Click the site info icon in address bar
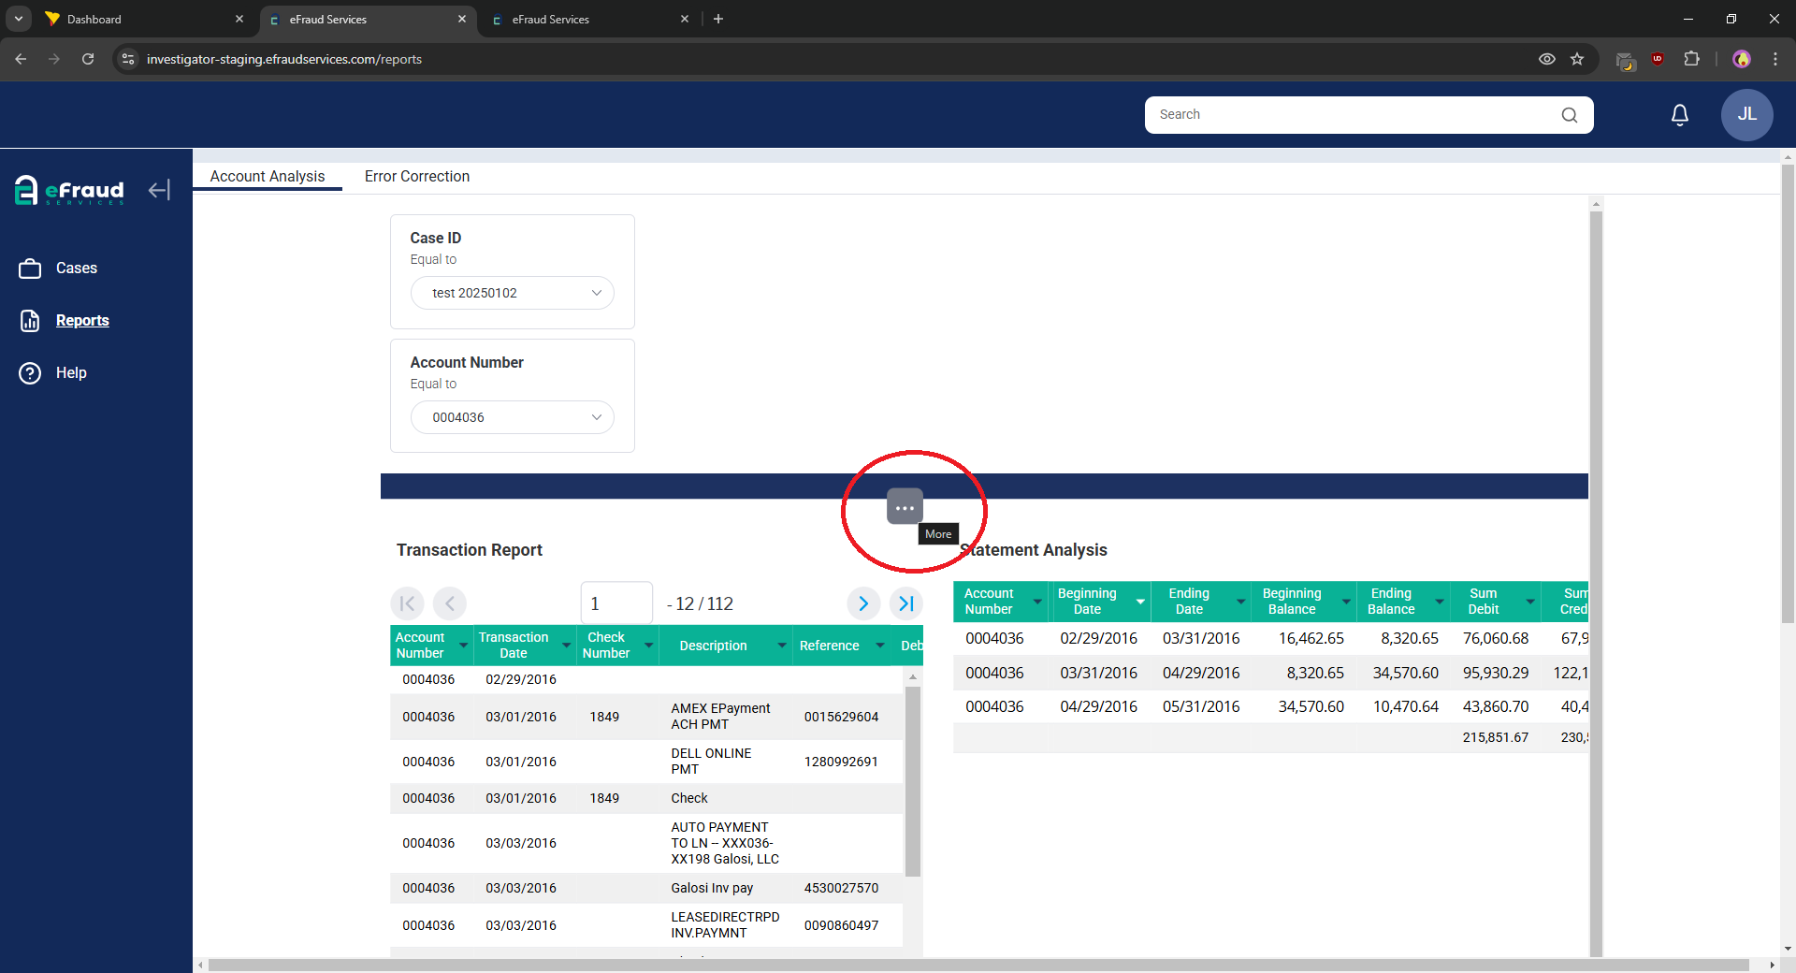The height and width of the screenshot is (973, 1796). point(129,59)
